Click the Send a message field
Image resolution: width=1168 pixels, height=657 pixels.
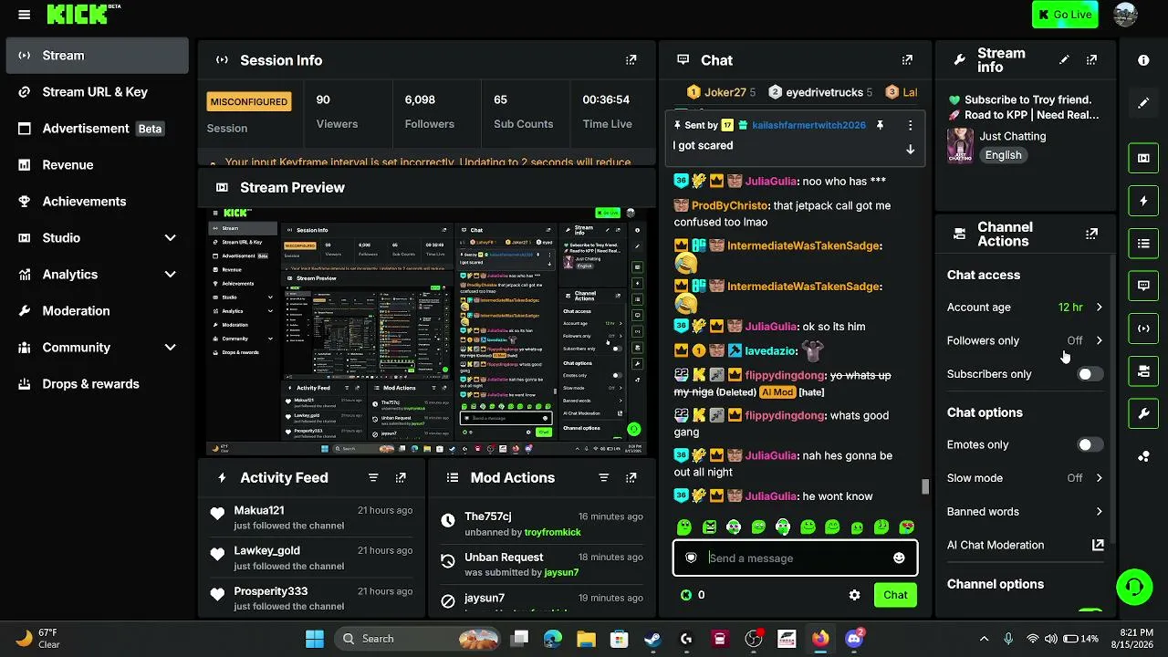pyautogui.click(x=795, y=558)
